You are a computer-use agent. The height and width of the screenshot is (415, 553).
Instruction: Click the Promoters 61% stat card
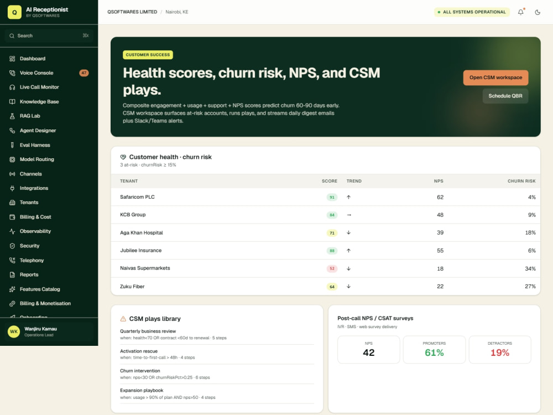tap(434, 349)
